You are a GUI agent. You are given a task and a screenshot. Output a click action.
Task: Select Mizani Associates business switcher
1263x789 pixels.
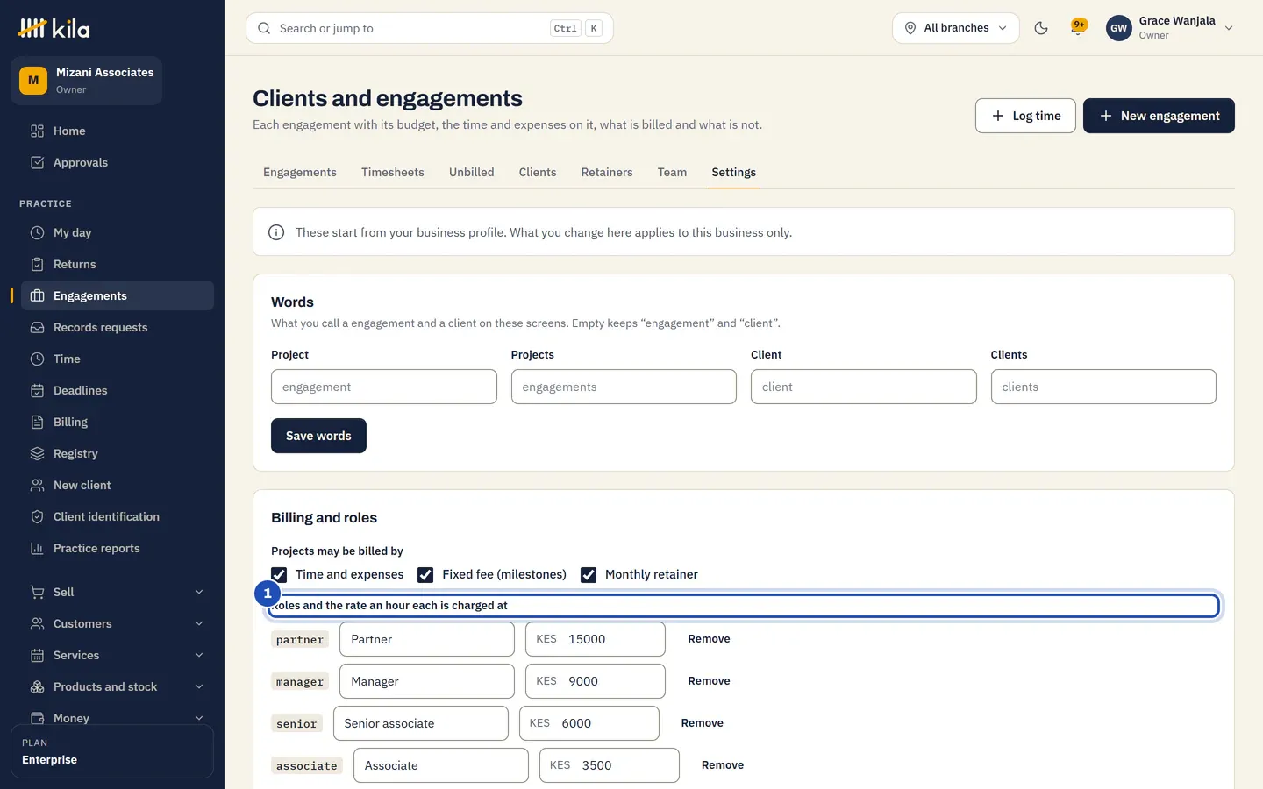pyautogui.click(x=86, y=81)
